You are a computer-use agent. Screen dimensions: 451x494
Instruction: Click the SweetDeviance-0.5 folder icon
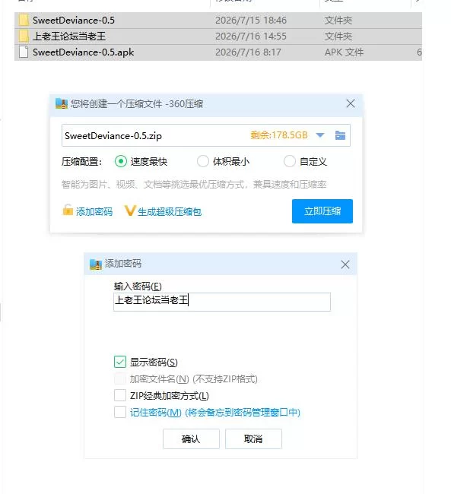coord(24,21)
